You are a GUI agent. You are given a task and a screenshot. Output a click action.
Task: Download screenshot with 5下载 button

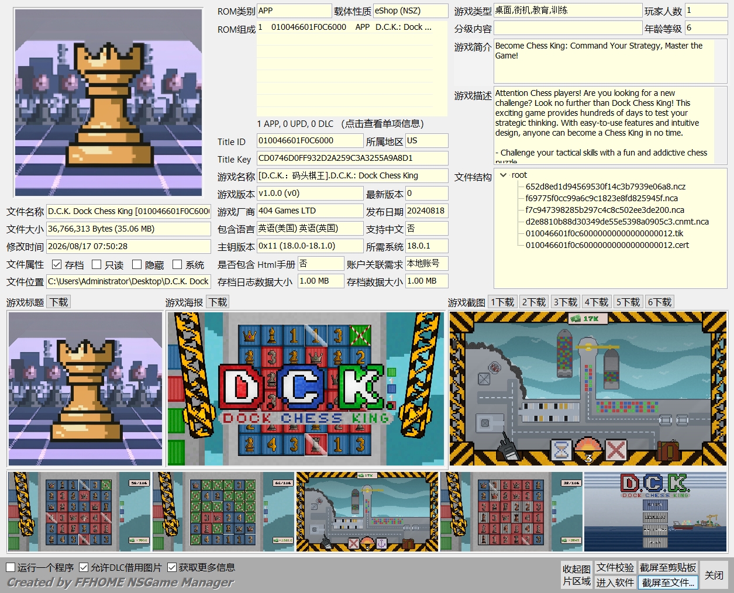point(628,302)
